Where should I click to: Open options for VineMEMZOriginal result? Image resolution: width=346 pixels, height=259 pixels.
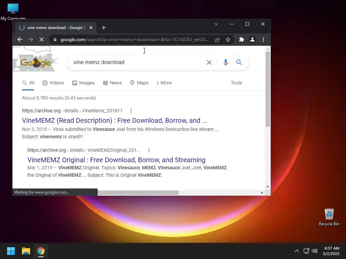(149, 150)
